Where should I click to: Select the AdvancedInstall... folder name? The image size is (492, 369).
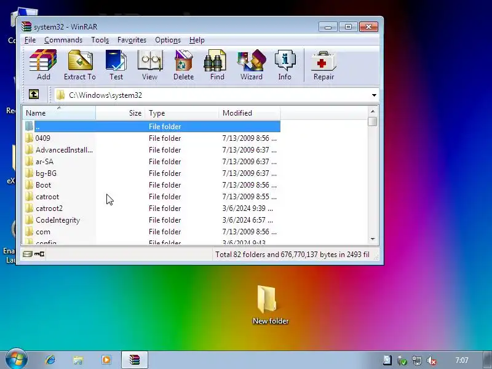pos(64,150)
